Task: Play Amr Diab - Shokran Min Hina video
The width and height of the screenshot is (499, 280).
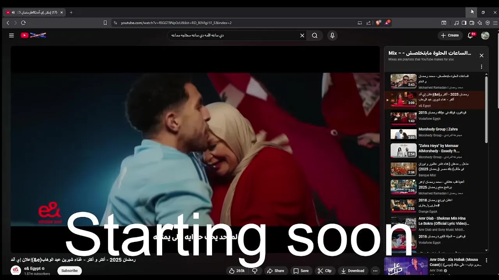Action: pyautogui.click(x=435, y=224)
